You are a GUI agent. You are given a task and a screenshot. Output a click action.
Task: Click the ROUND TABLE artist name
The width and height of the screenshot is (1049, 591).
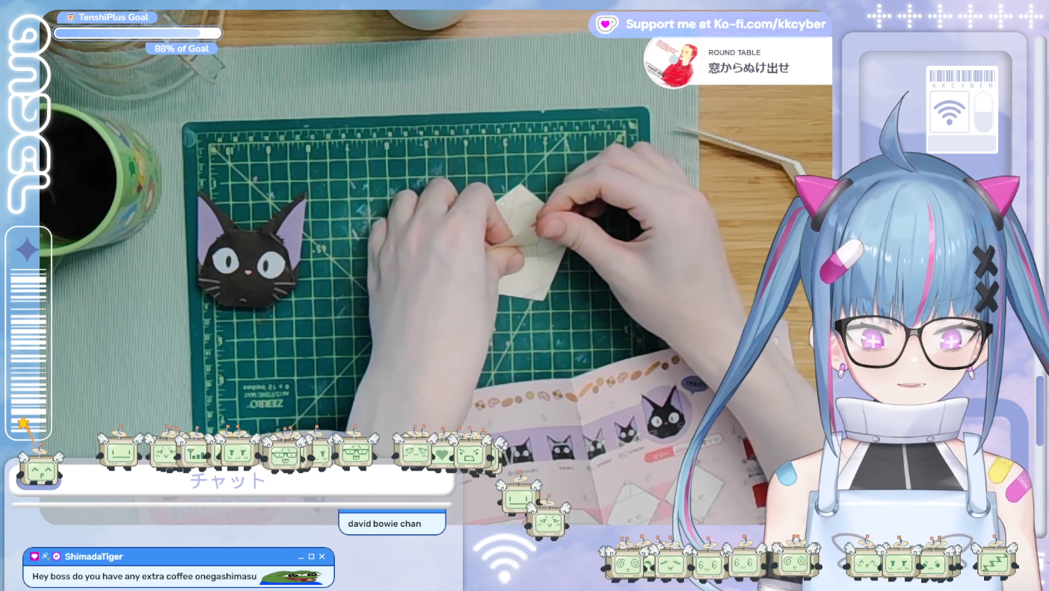tap(734, 52)
